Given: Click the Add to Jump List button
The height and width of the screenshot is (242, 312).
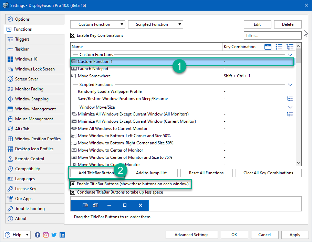Looking at the screenshot, I should [152, 173].
